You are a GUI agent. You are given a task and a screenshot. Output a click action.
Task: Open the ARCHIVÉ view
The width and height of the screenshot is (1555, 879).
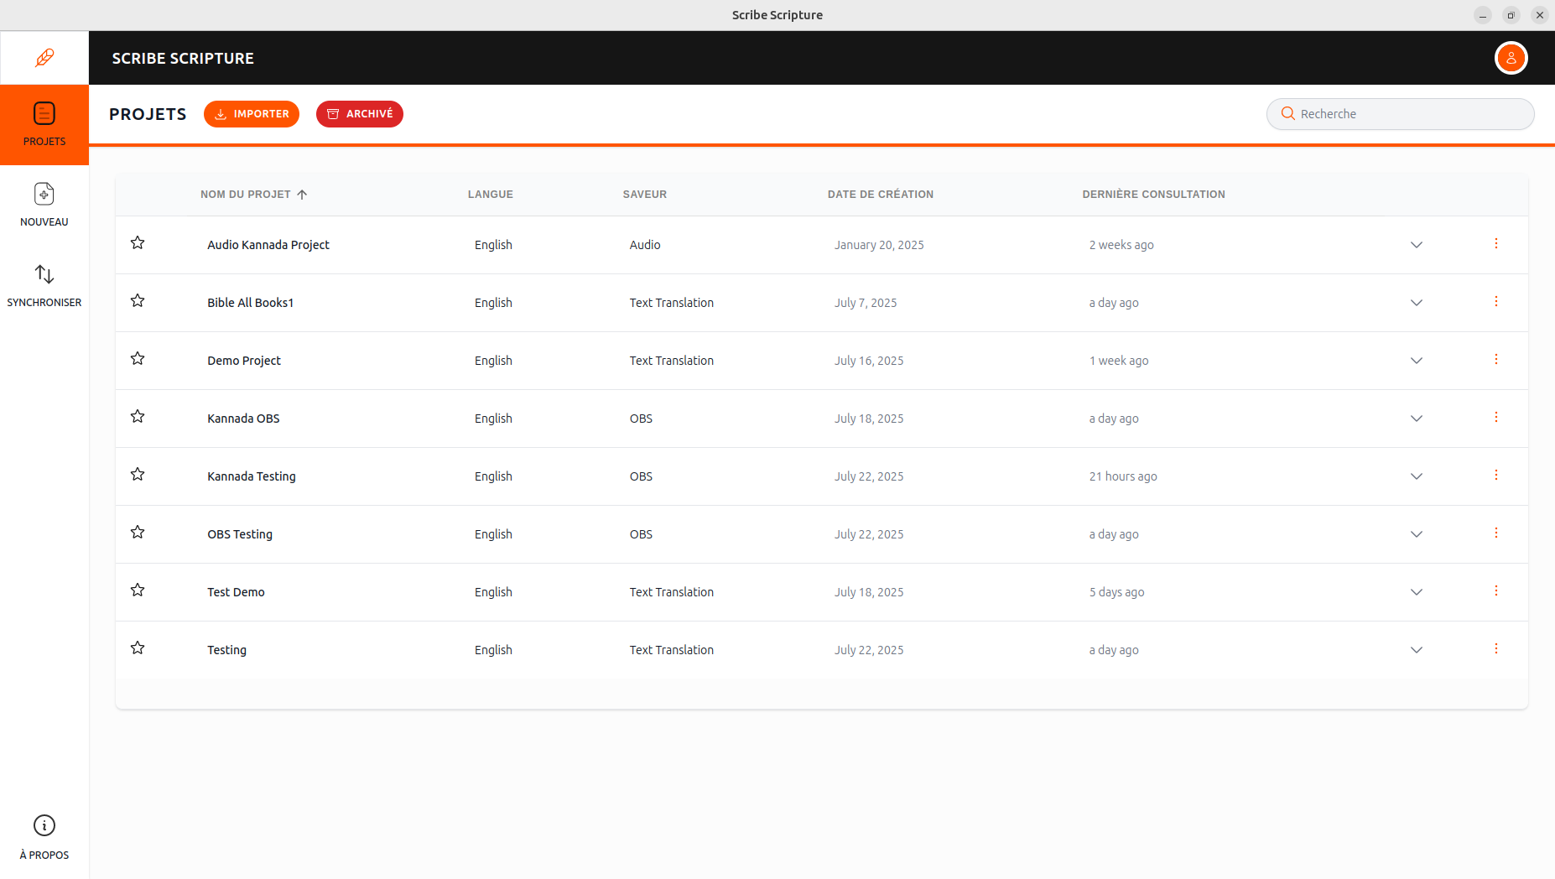click(x=359, y=113)
